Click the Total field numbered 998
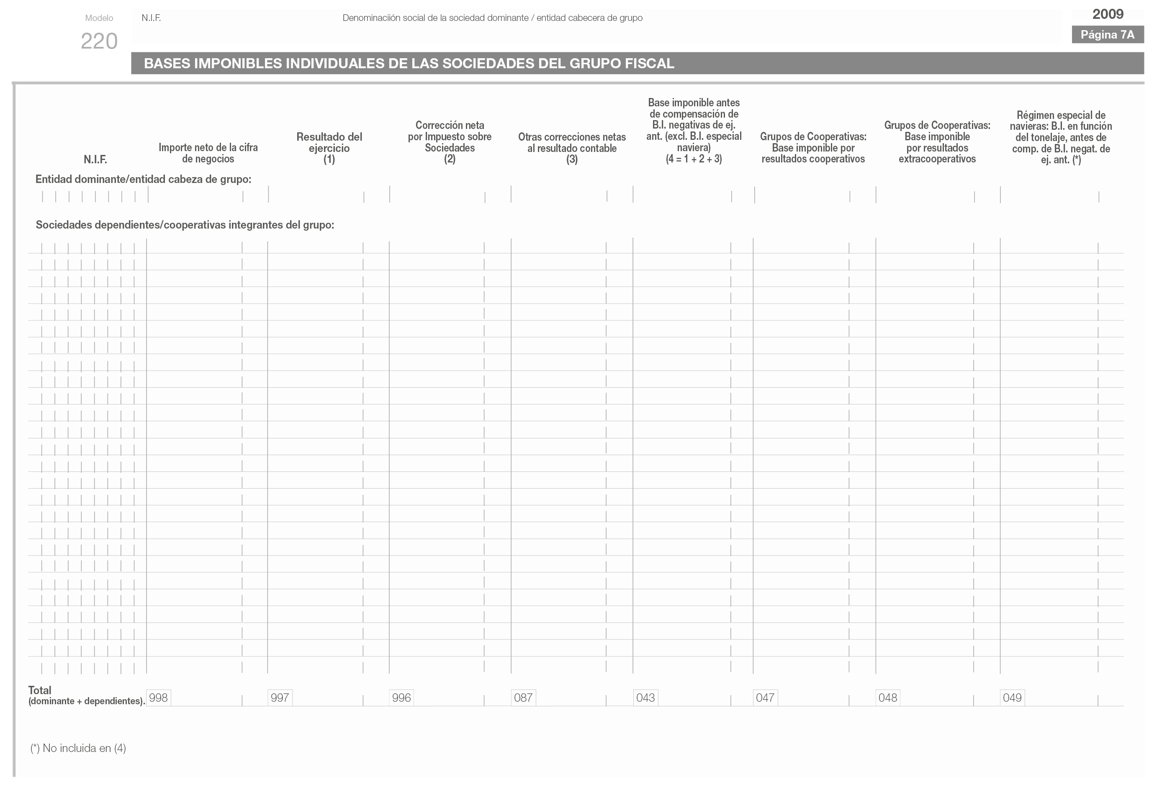The width and height of the screenshot is (1162, 793). (206, 698)
